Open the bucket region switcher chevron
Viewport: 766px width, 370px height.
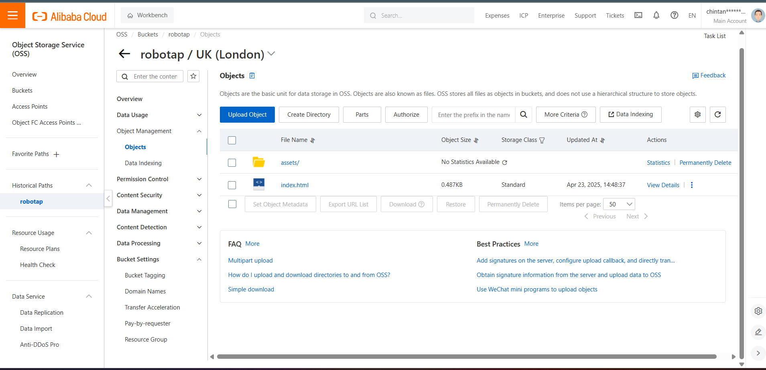tap(271, 53)
